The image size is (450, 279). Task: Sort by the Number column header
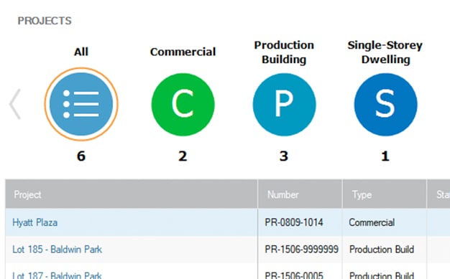300,194
